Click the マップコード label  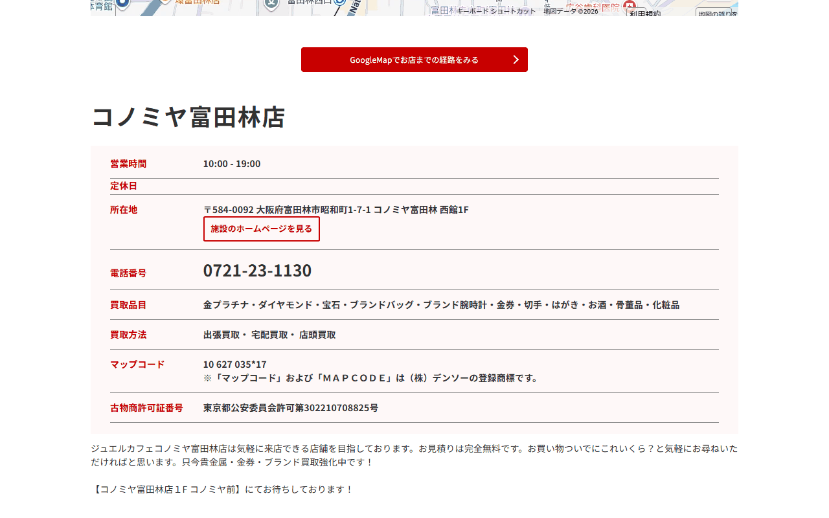[x=137, y=365]
